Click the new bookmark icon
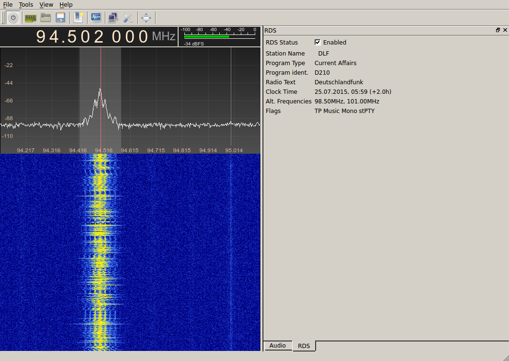This screenshot has height=361, width=509. tap(78, 18)
